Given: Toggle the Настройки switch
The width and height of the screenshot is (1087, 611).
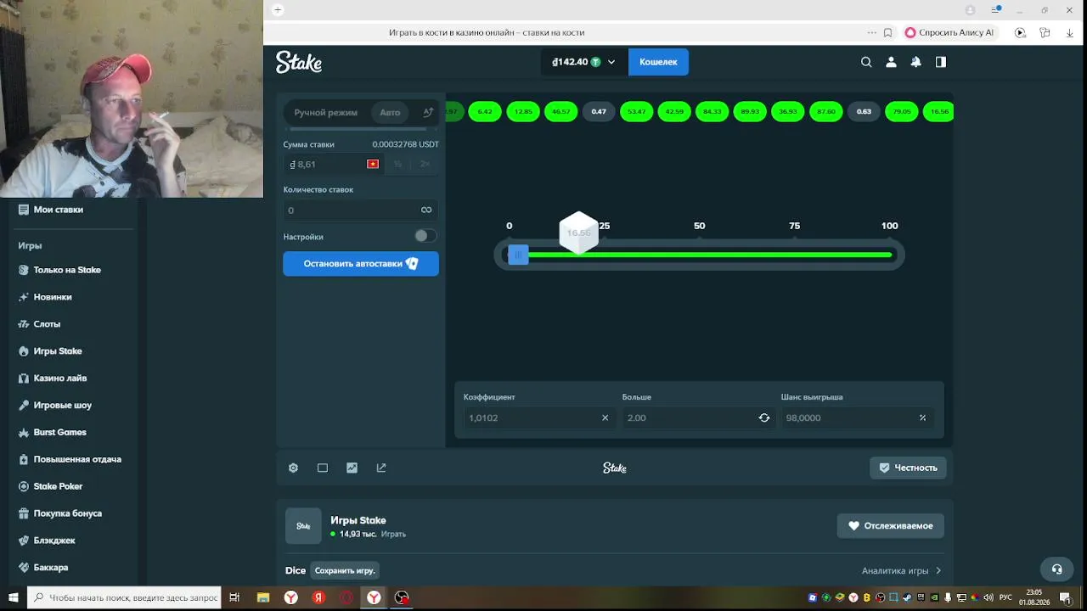Looking at the screenshot, I should point(425,236).
